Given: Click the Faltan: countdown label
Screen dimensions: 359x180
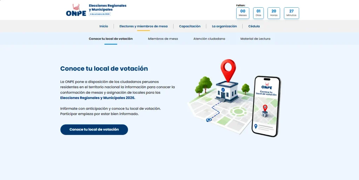Looking at the screenshot, I should pyautogui.click(x=241, y=5).
